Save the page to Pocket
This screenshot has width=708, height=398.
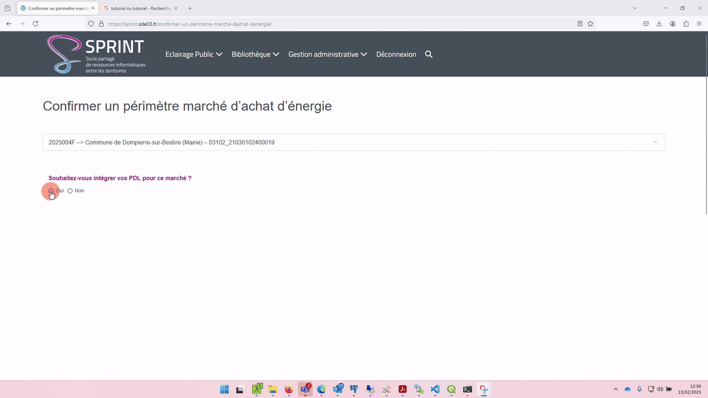[x=646, y=24]
